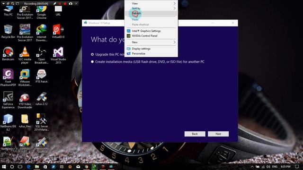Open clock showing 6:35 PM
303x170 pixels.
click(x=285, y=167)
